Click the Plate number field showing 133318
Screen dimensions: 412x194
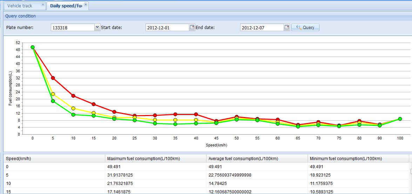[x=73, y=27]
